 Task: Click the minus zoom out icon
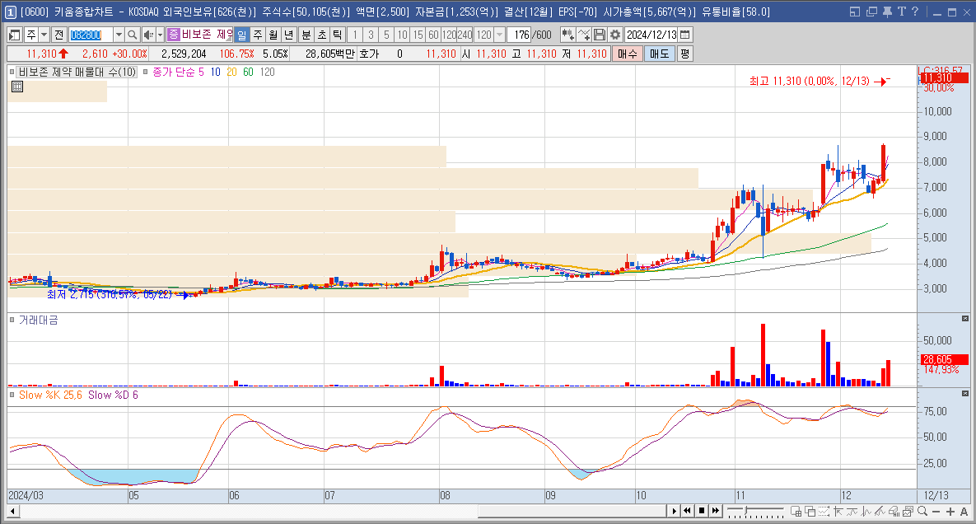[936, 512]
